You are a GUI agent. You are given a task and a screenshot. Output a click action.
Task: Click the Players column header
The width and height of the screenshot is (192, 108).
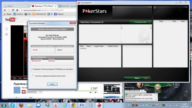tap(89, 46)
